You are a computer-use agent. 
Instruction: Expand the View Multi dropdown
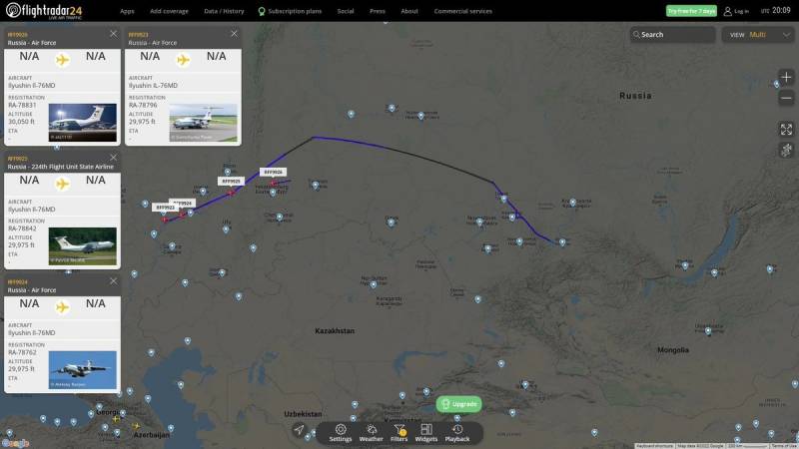tap(758, 35)
